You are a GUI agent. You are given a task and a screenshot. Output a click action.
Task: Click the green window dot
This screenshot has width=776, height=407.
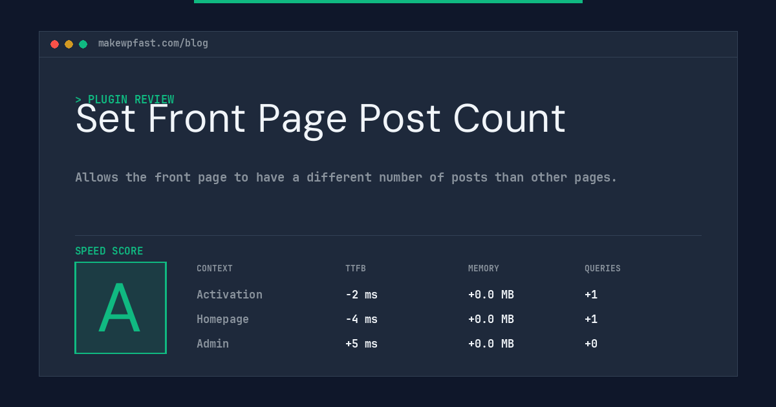[x=83, y=44]
